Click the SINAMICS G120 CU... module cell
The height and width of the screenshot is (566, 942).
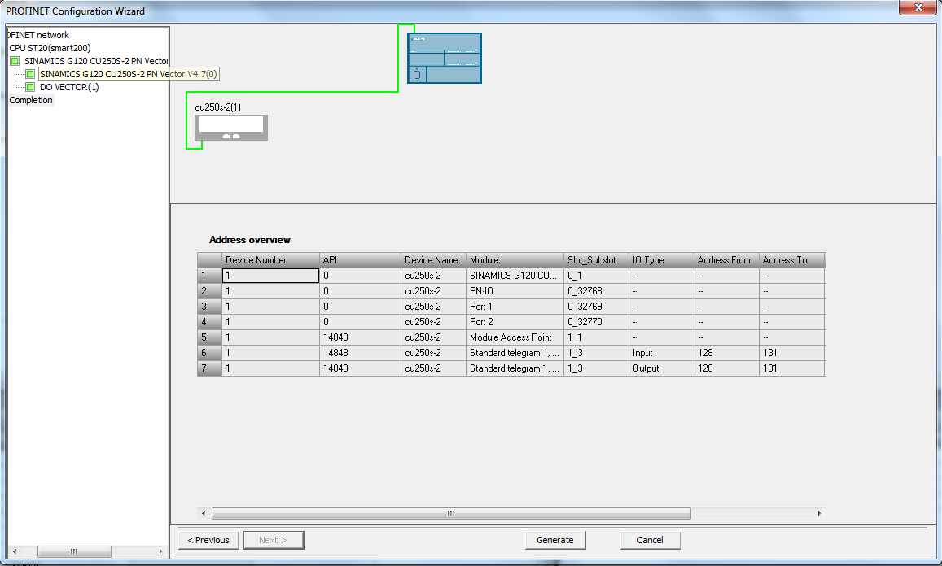click(x=515, y=276)
